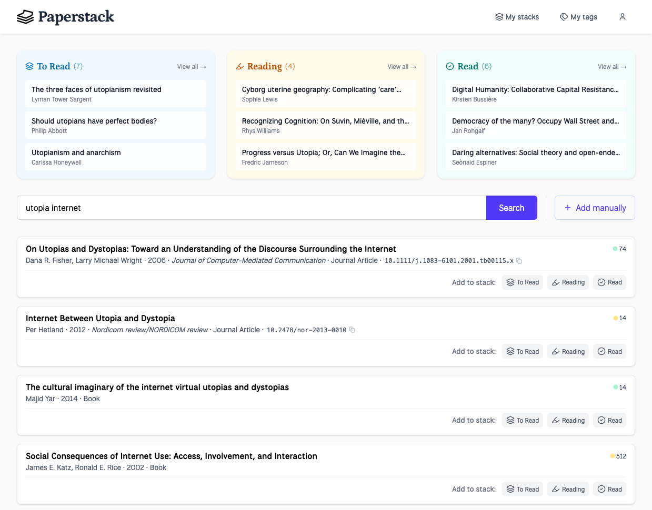The image size is (652, 510).
Task: Open My tags via its tag icon
Action: (x=563, y=17)
